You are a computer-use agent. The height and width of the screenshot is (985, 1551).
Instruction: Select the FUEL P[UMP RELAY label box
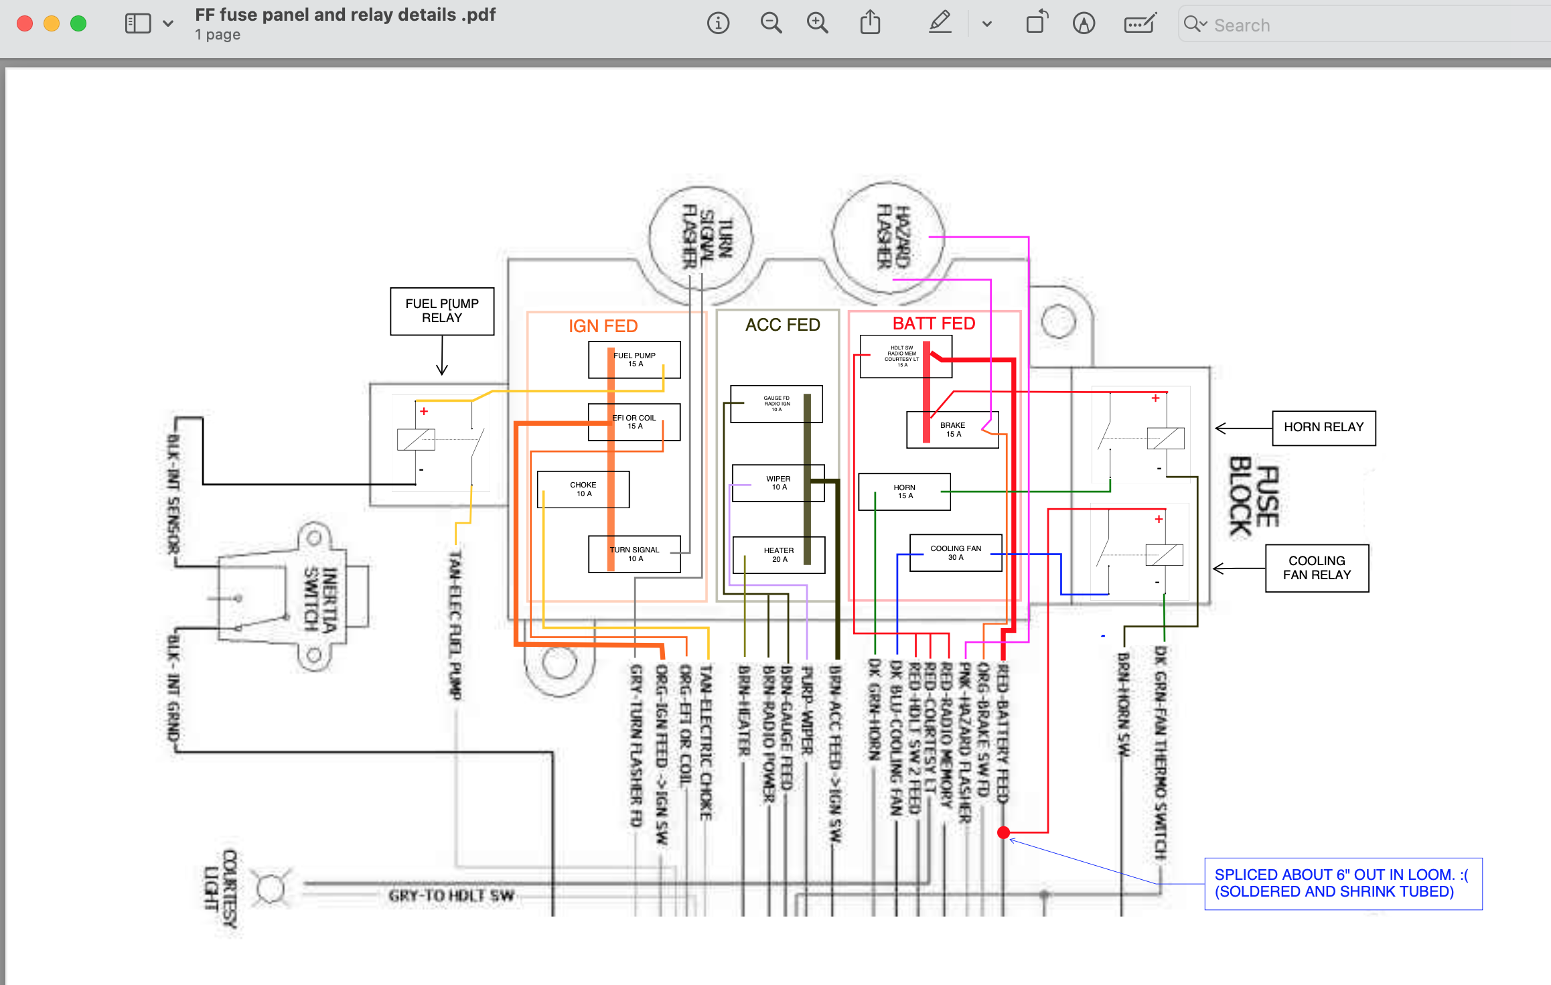coord(442,311)
